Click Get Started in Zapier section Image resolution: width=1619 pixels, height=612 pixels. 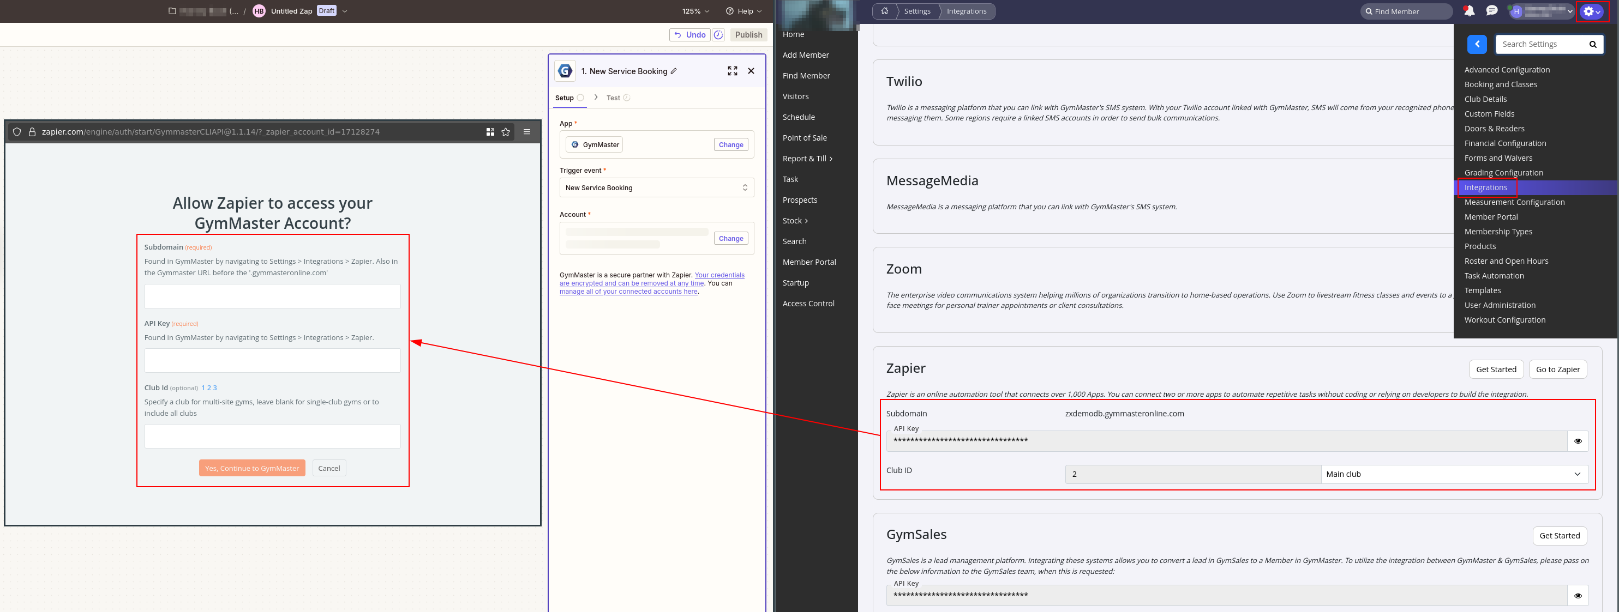pyautogui.click(x=1496, y=369)
